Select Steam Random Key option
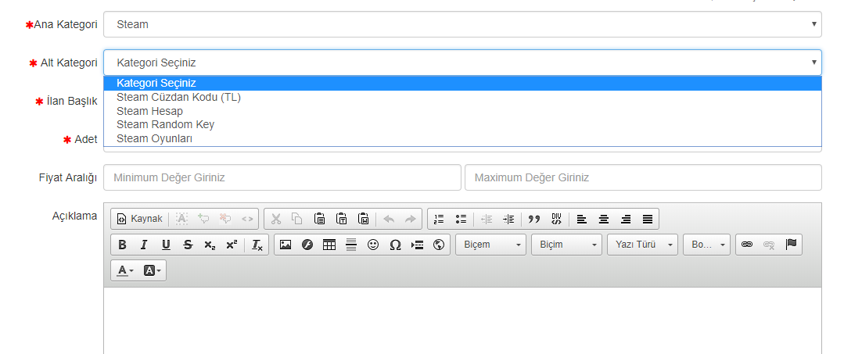Image resolution: width=844 pixels, height=354 pixels. pyautogui.click(x=462, y=125)
